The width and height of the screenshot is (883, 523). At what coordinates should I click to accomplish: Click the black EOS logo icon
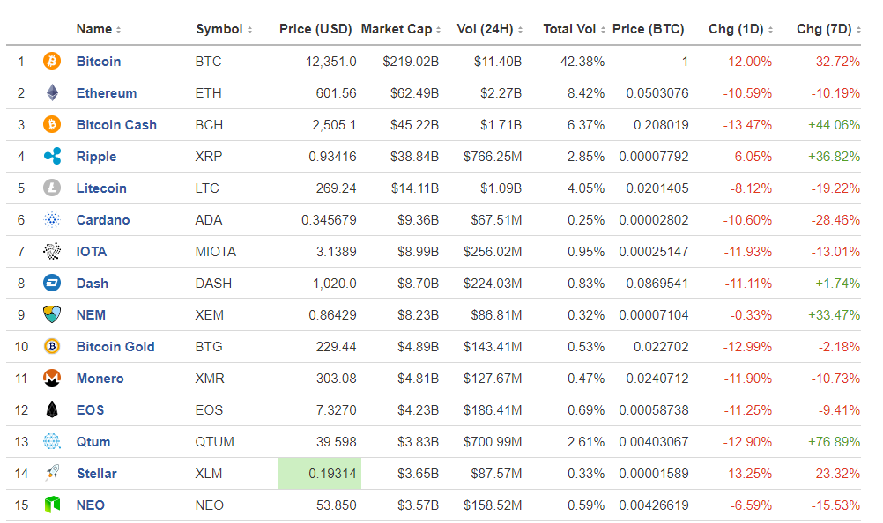pos(52,410)
